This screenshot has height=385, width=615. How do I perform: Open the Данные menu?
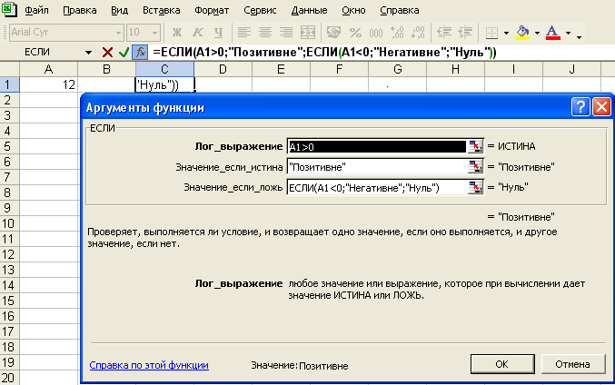click(309, 10)
